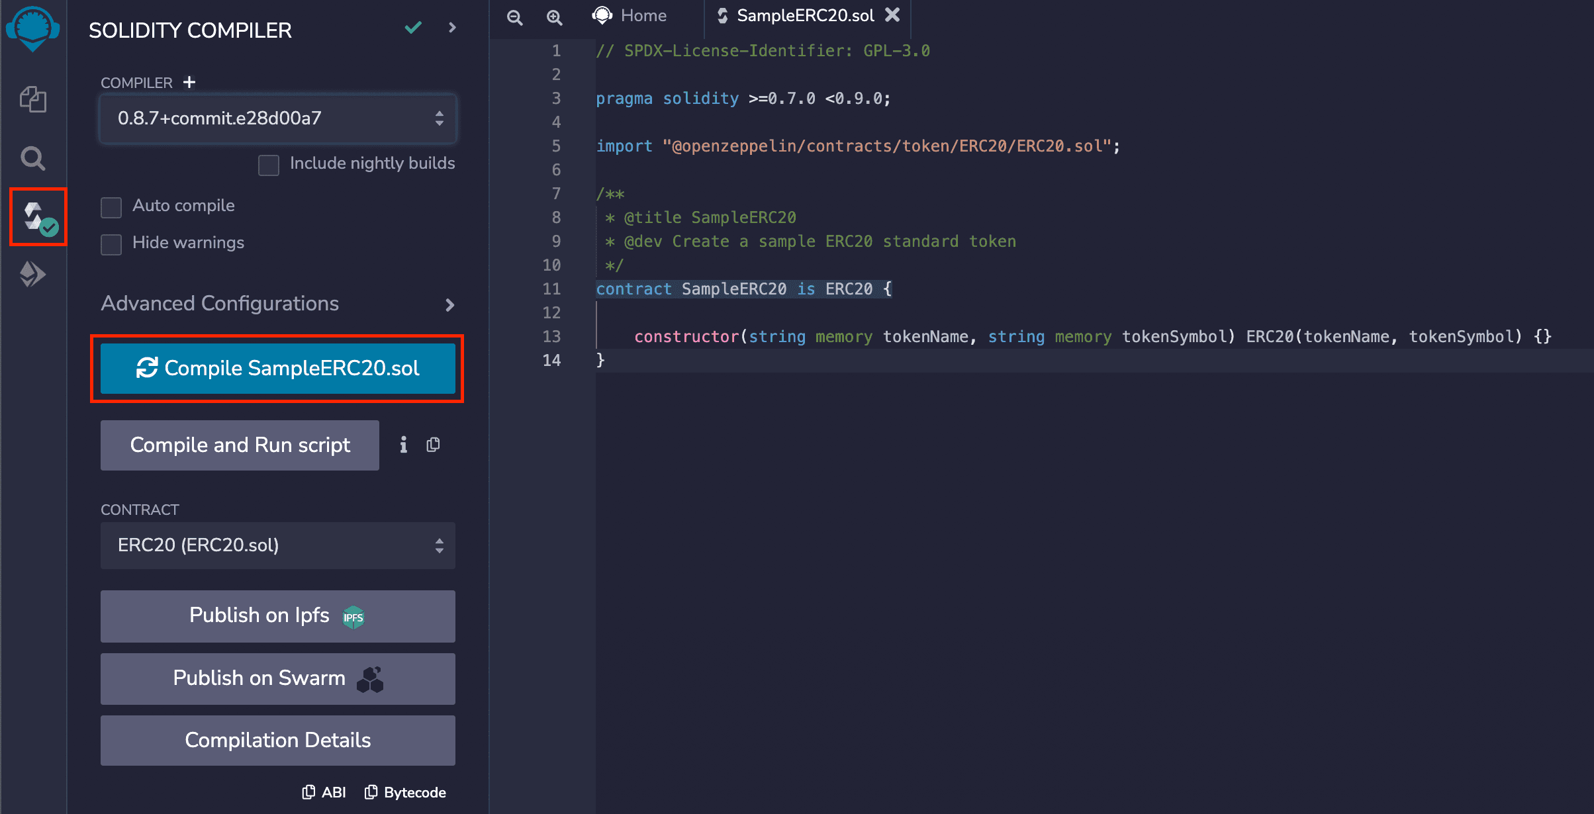
Task: Enable Auto compile
Action: (111, 206)
